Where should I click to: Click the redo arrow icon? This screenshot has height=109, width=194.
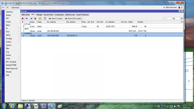[7, 8]
